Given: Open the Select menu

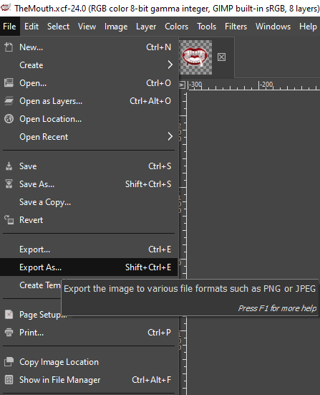Looking at the screenshot, I should [58, 27].
